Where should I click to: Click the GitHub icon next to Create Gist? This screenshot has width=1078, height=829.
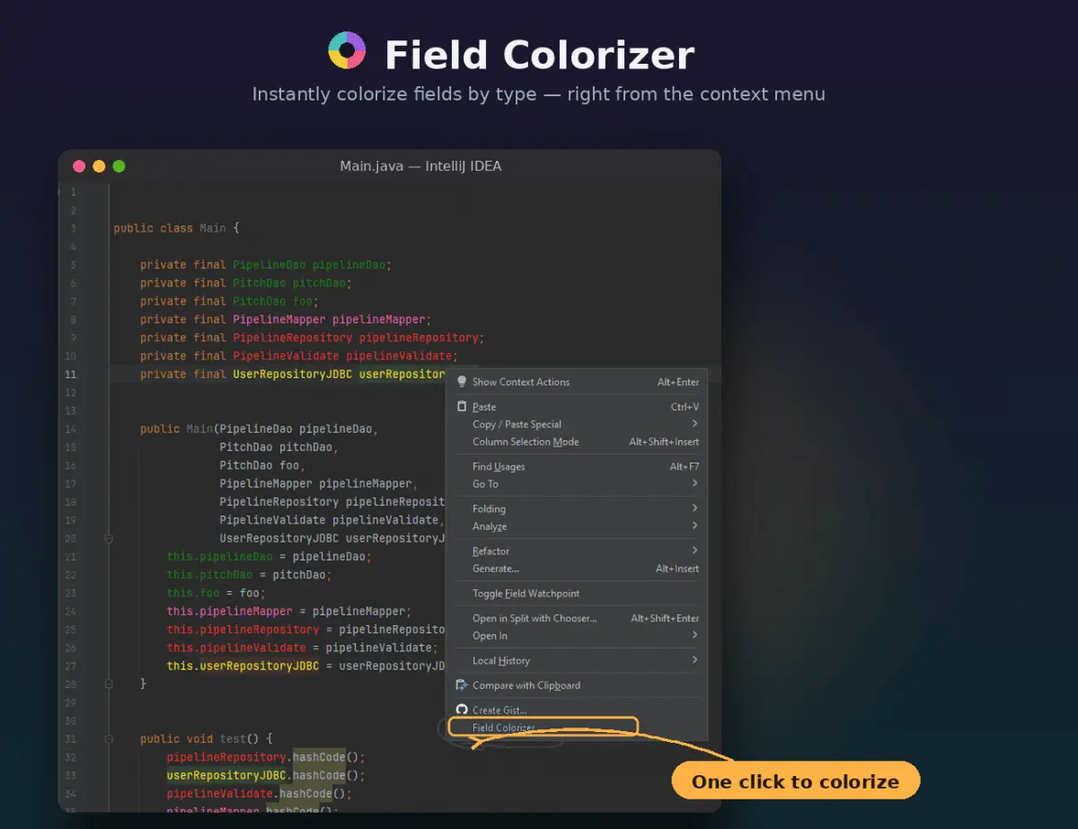click(462, 710)
